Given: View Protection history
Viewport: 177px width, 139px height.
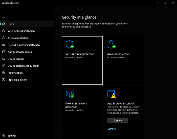Looking at the screenshot, I should 27,80.
